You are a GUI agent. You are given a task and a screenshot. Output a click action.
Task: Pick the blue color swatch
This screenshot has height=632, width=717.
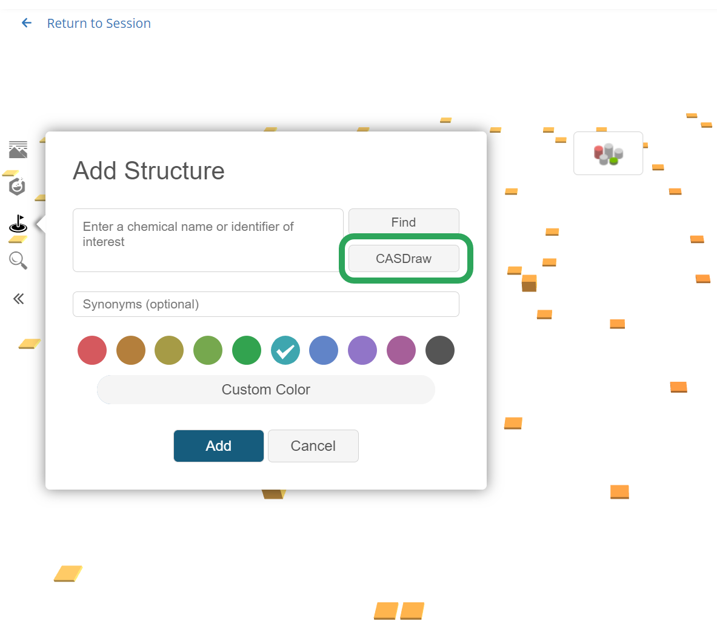coord(324,350)
